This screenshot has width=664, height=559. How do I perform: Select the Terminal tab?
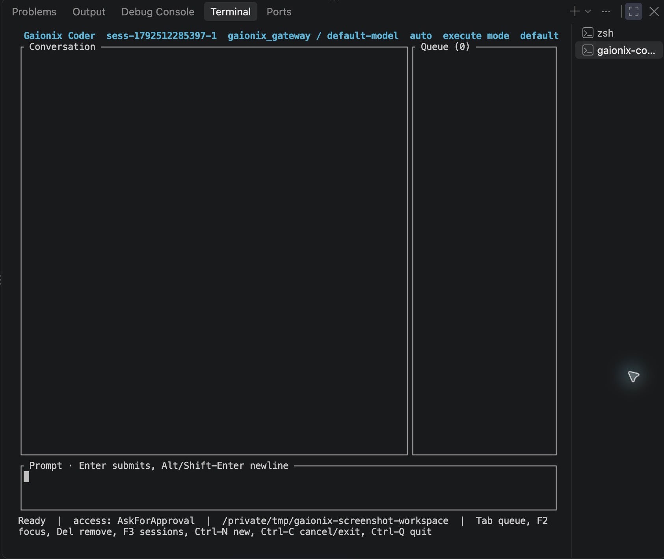231,12
